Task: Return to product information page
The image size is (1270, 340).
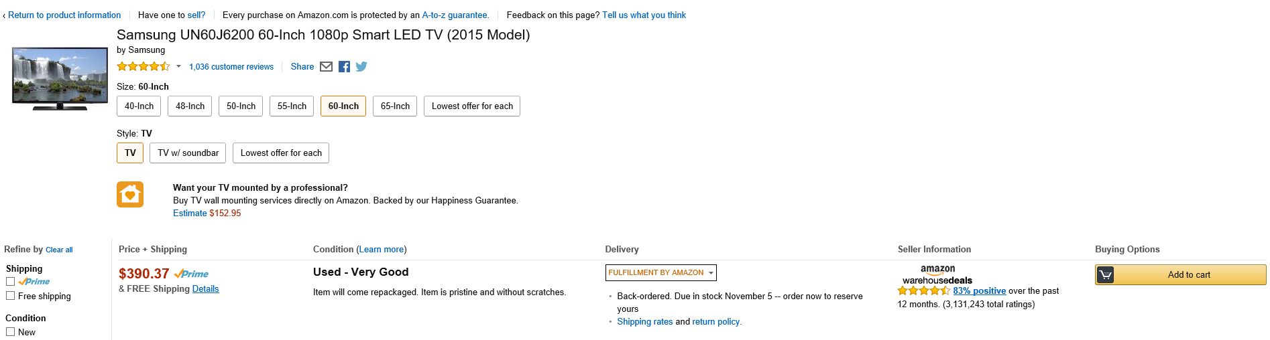Action: point(64,15)
